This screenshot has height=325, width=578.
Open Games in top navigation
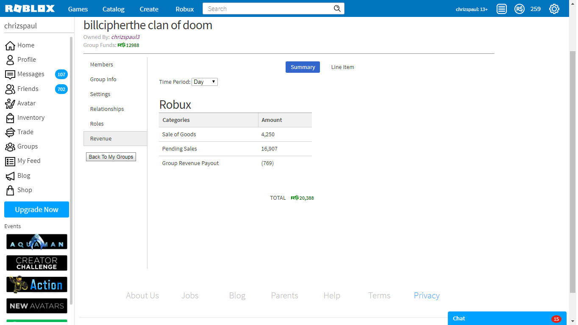tap(78, 9)
